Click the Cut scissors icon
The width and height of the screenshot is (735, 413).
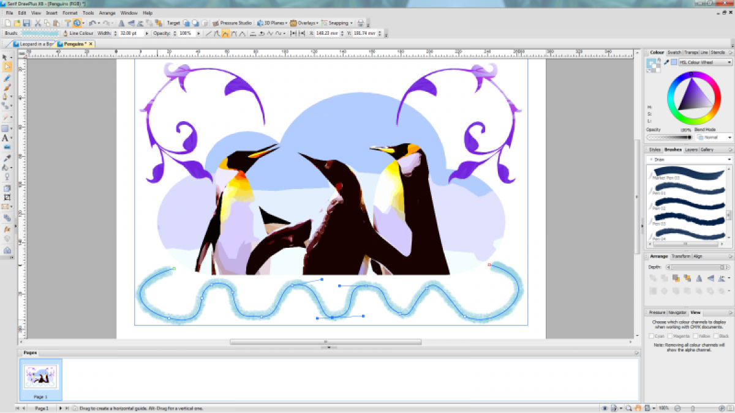click(38, 23)
